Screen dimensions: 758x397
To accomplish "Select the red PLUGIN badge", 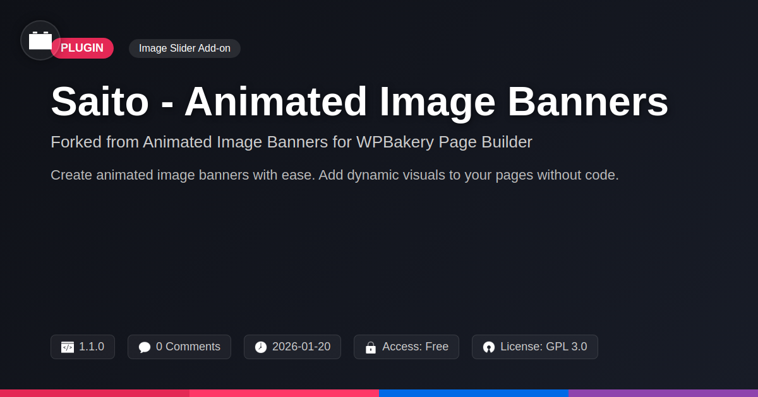I will coord(82,49).
